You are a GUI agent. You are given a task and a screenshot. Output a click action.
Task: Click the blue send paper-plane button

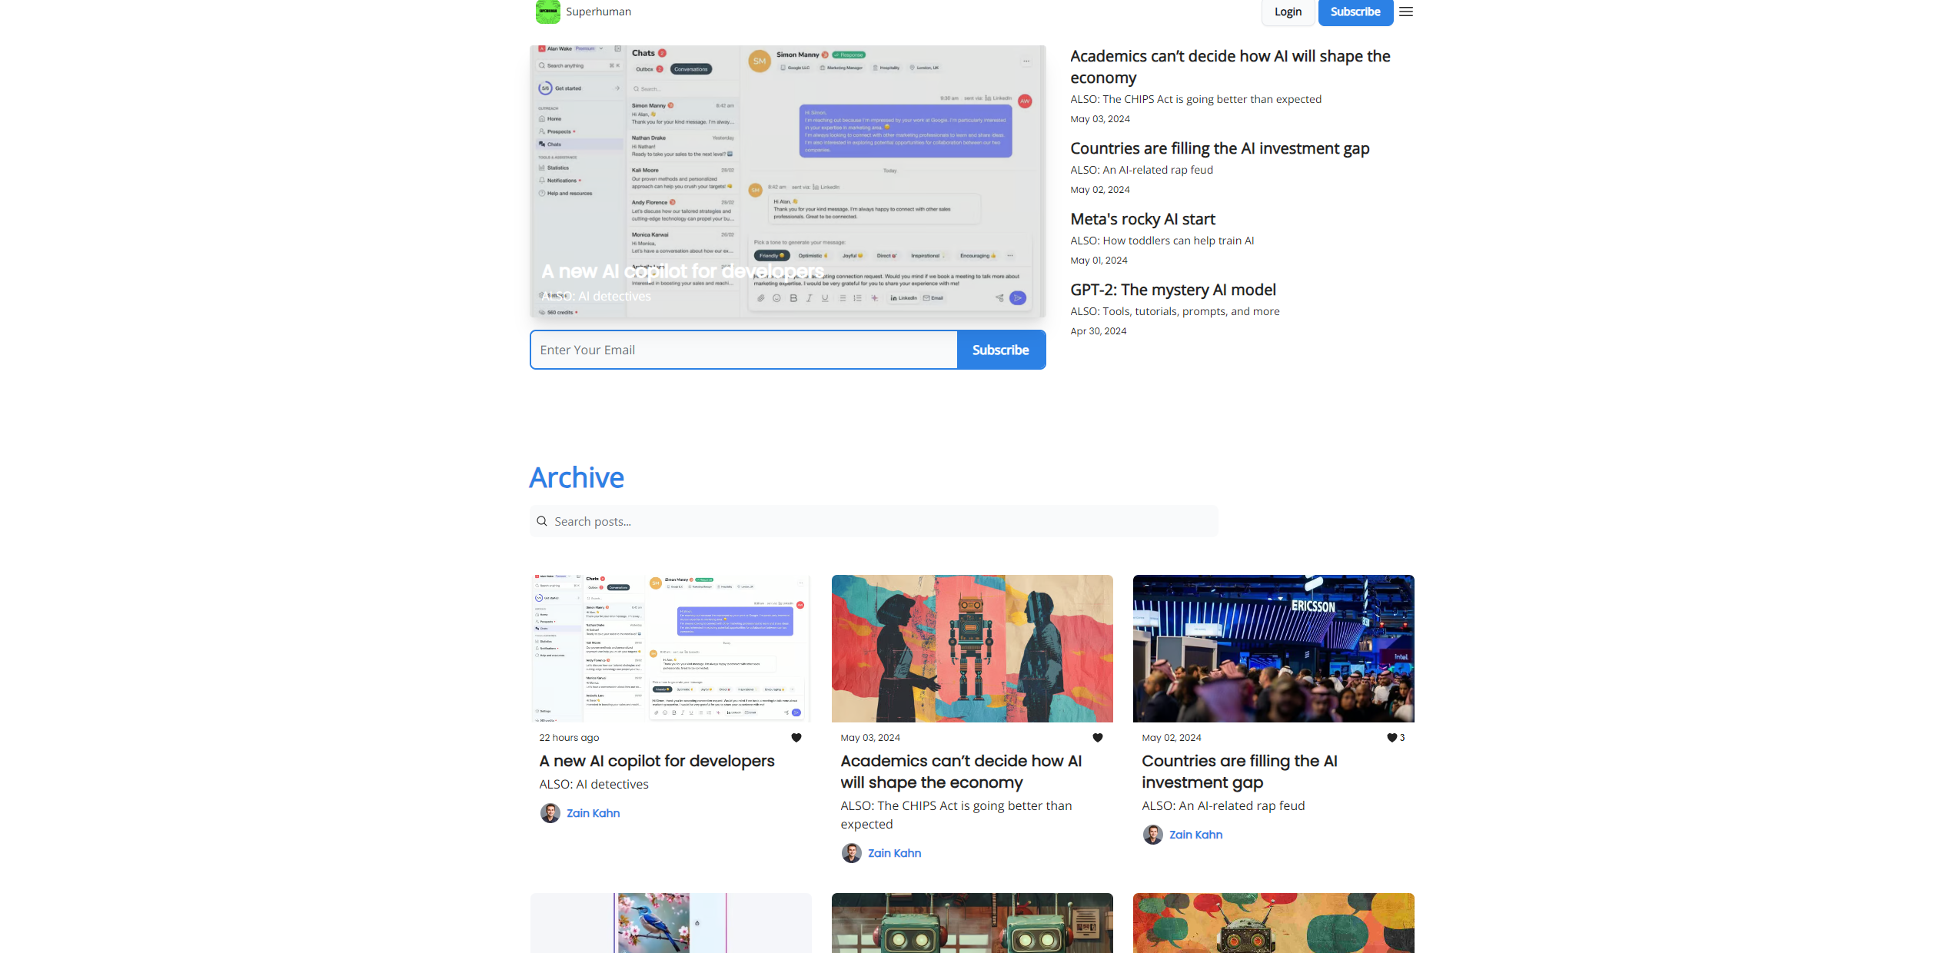click(x=1017, y=298)
